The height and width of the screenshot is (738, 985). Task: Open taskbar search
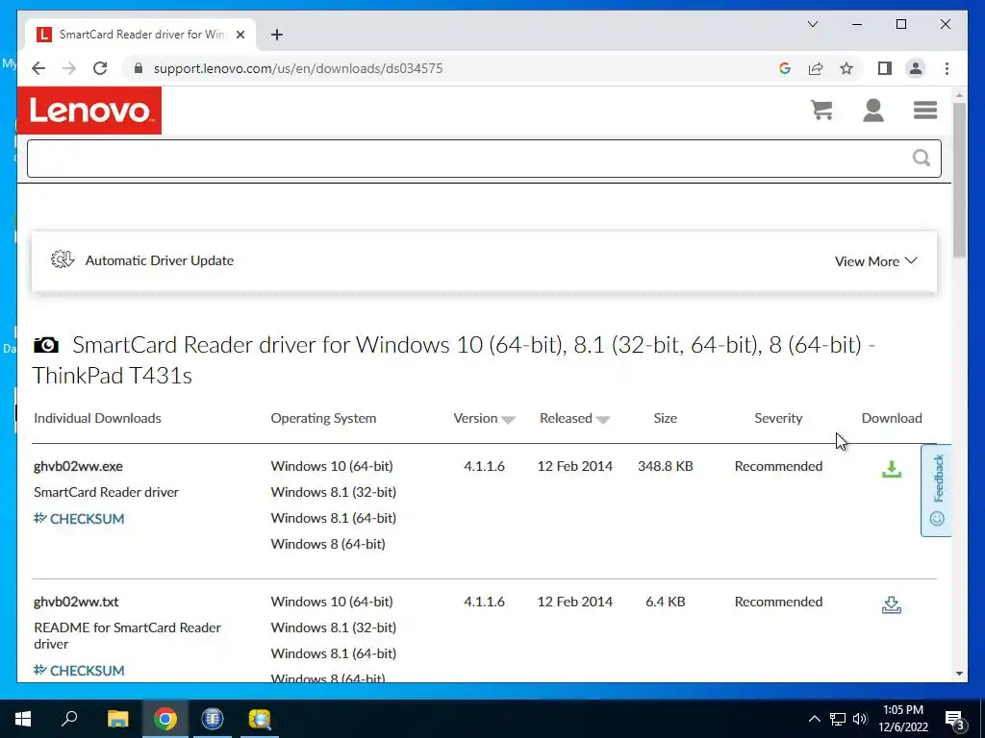point(69,719)
